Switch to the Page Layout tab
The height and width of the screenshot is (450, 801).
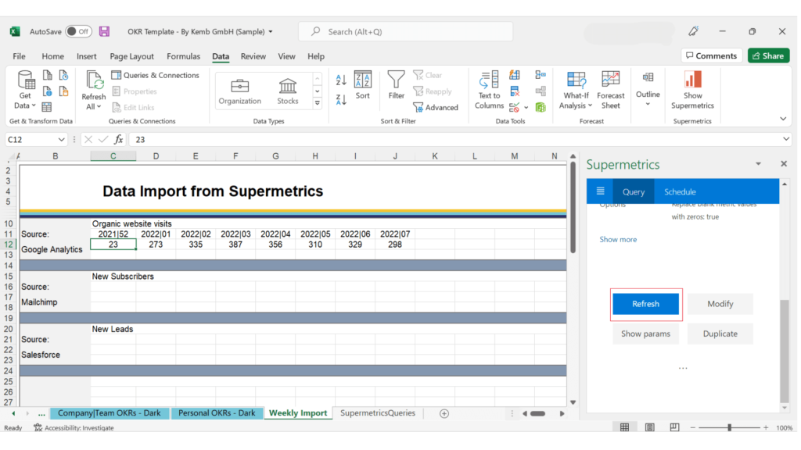coord(131,56)
